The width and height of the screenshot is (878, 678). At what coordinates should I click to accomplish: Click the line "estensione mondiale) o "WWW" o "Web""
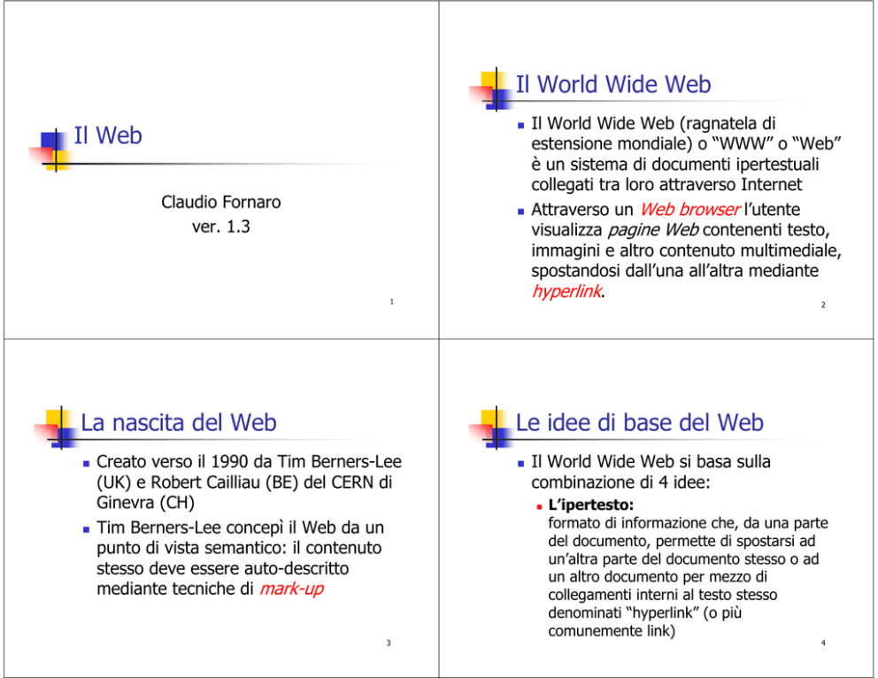click(686, 143)
